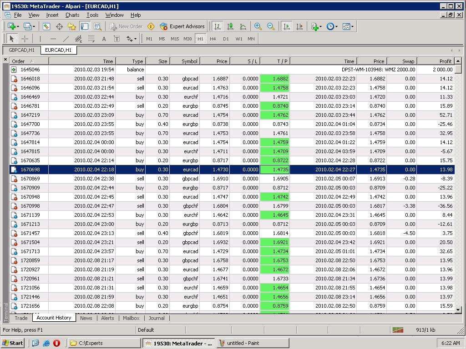Switch chart to candlestick display
The width and height of the screenshot is (466, 349).
(x=230, y=26)
